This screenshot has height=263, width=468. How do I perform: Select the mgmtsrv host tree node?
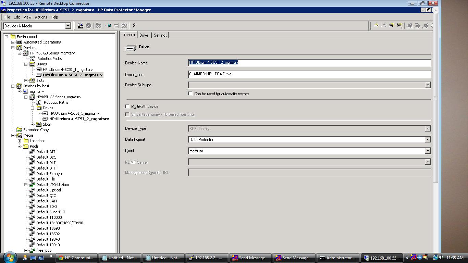pyautogui.click(x=37, y=91)
